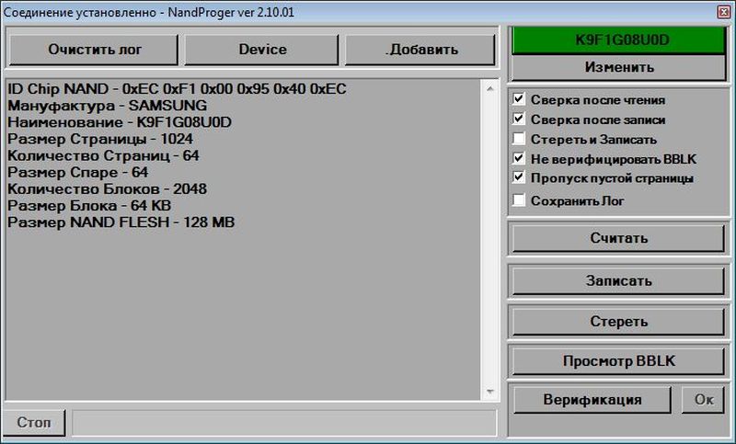Click the Стереть button

pos(619,322)
